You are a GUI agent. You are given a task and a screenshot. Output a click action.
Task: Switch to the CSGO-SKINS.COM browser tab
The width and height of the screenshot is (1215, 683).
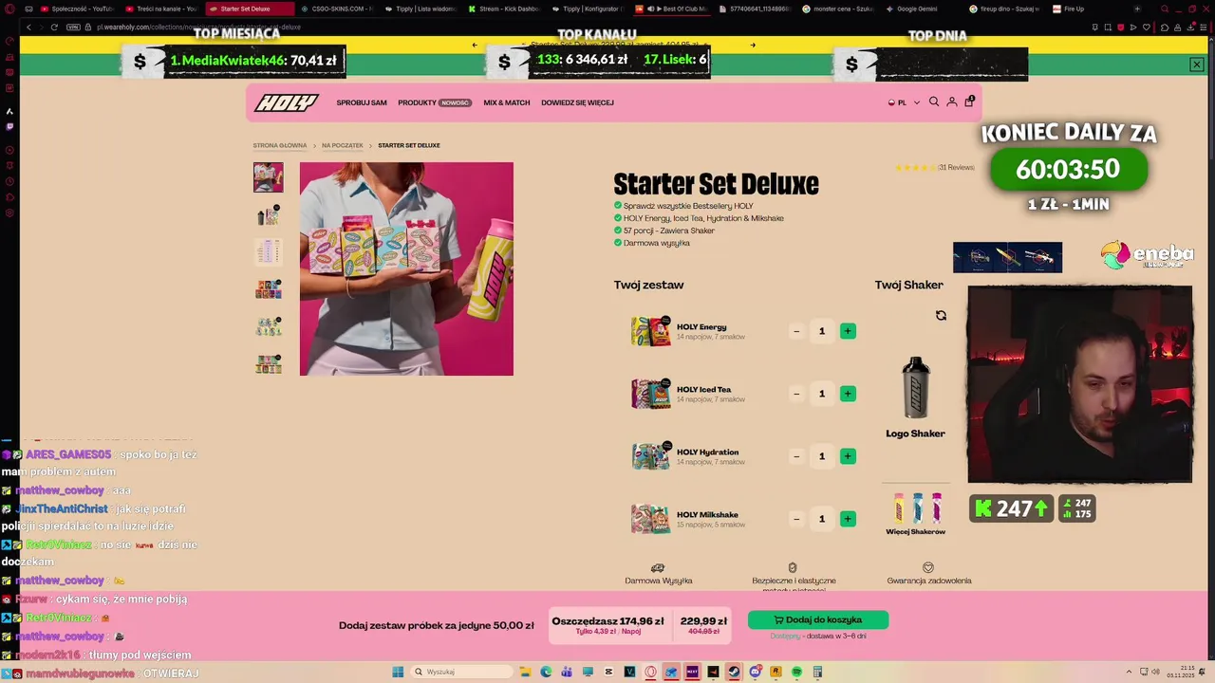click(x=335, y=9)
